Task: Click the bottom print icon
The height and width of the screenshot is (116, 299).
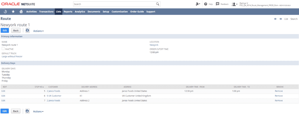Action: [27, 111]
